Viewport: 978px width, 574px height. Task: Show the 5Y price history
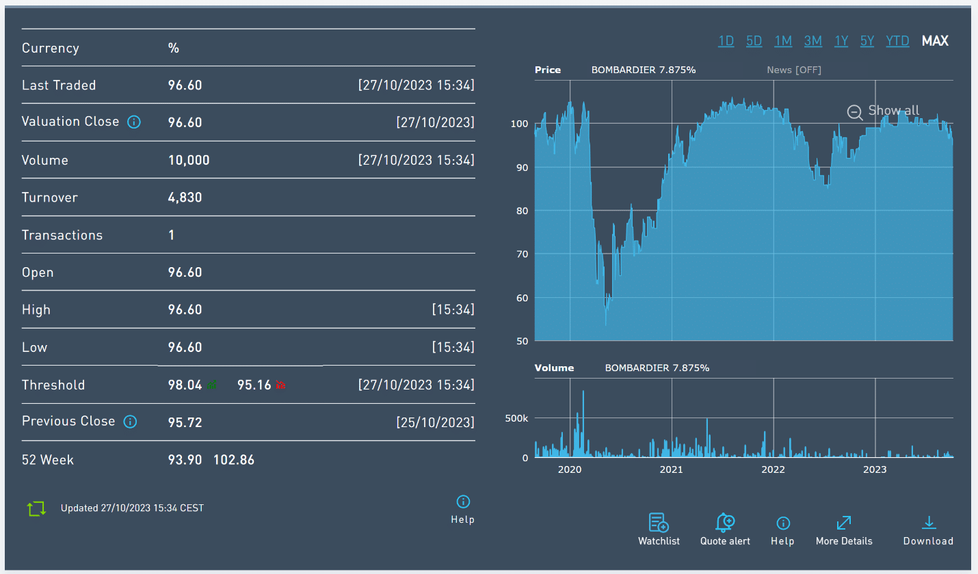(x=867, y=41)
